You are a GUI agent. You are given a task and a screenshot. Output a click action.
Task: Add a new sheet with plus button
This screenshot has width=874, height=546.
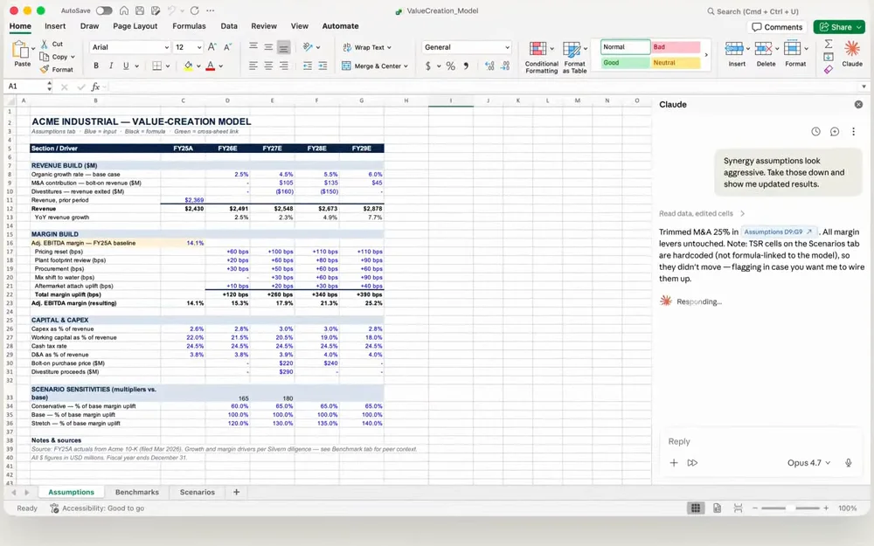(236, 492)
